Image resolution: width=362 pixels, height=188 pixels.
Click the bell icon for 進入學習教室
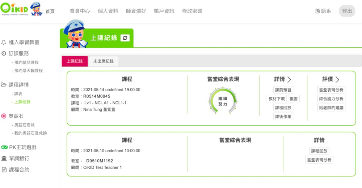4,42
